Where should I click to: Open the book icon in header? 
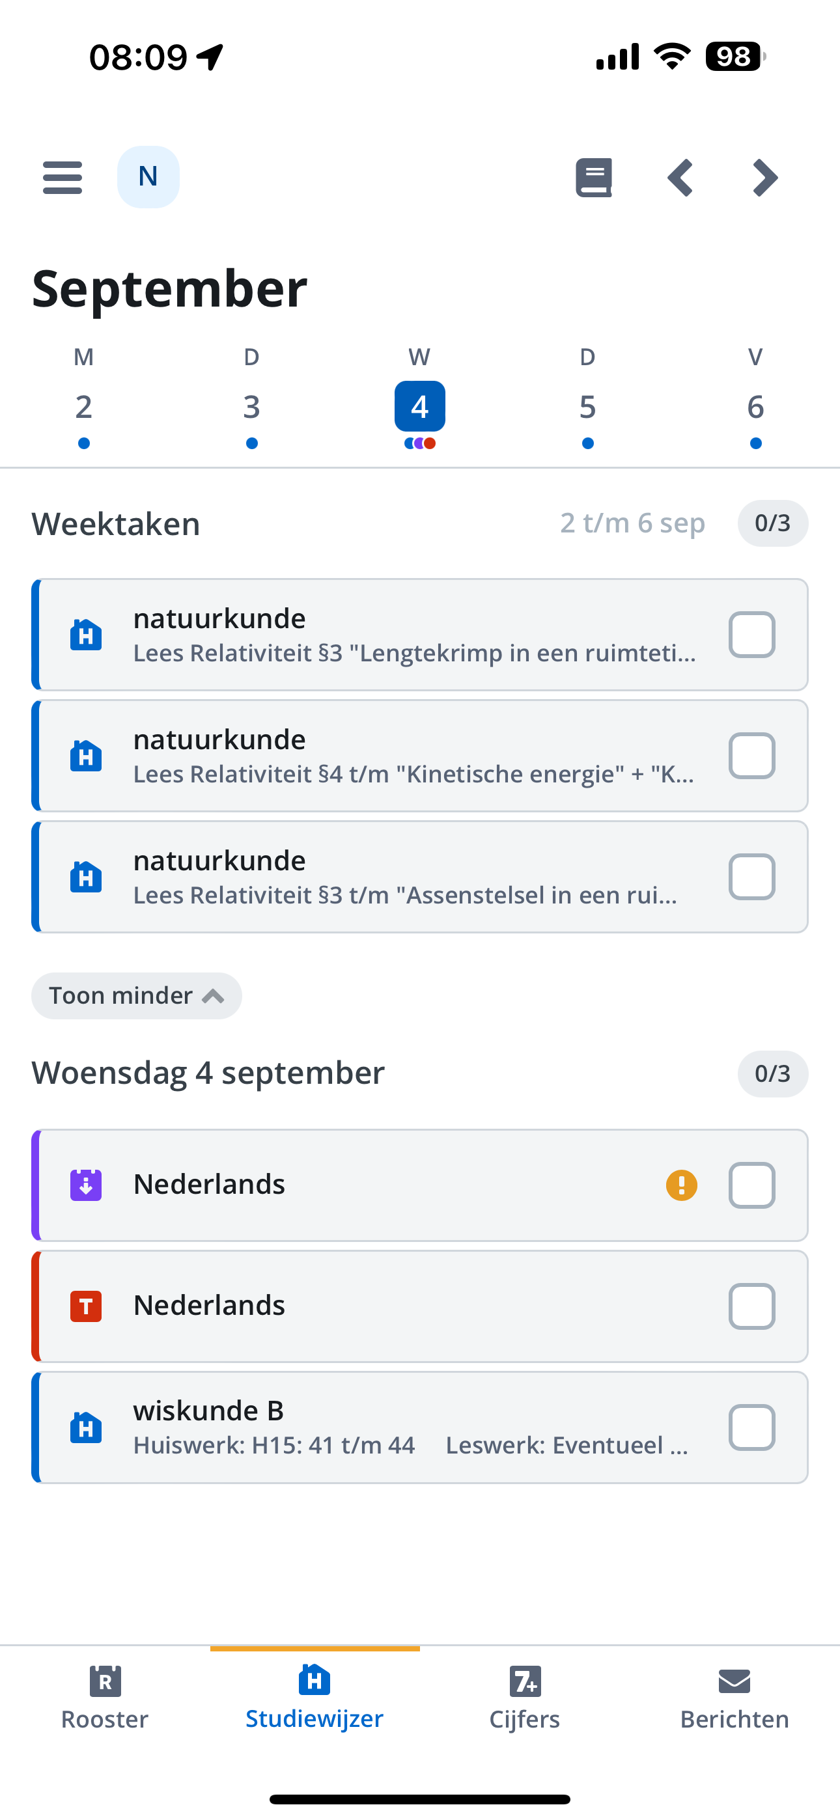coord(594,177)
